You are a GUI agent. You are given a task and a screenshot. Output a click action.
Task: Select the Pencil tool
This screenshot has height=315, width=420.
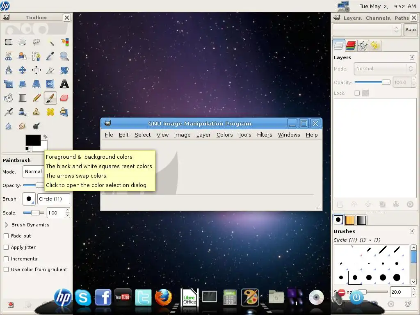click(36, 98)
